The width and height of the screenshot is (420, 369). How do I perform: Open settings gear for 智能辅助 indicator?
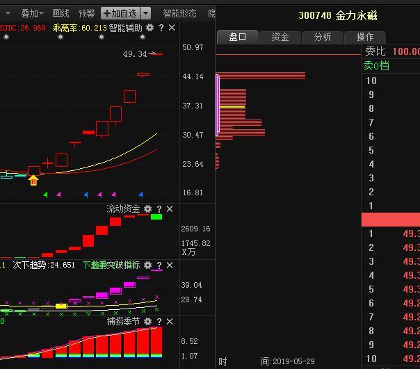[149, 28]
